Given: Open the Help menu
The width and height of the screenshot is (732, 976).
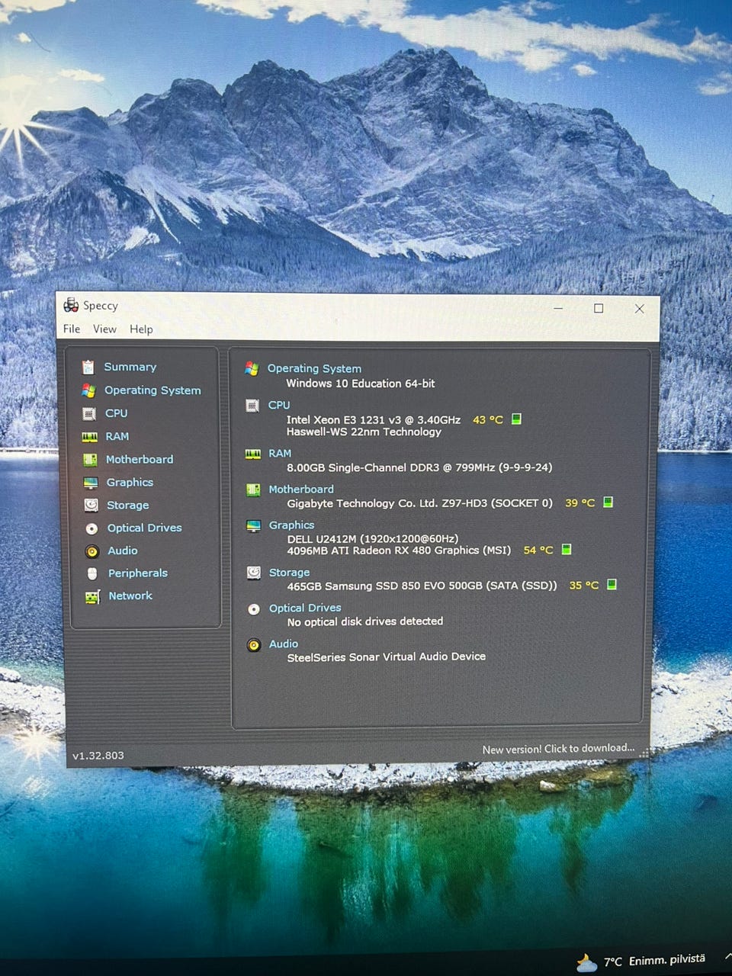Looking at the screenshot, I should pos(141,329).
